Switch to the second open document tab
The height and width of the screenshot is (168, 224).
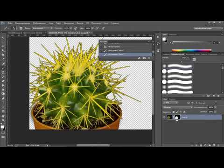click(69, 33)
